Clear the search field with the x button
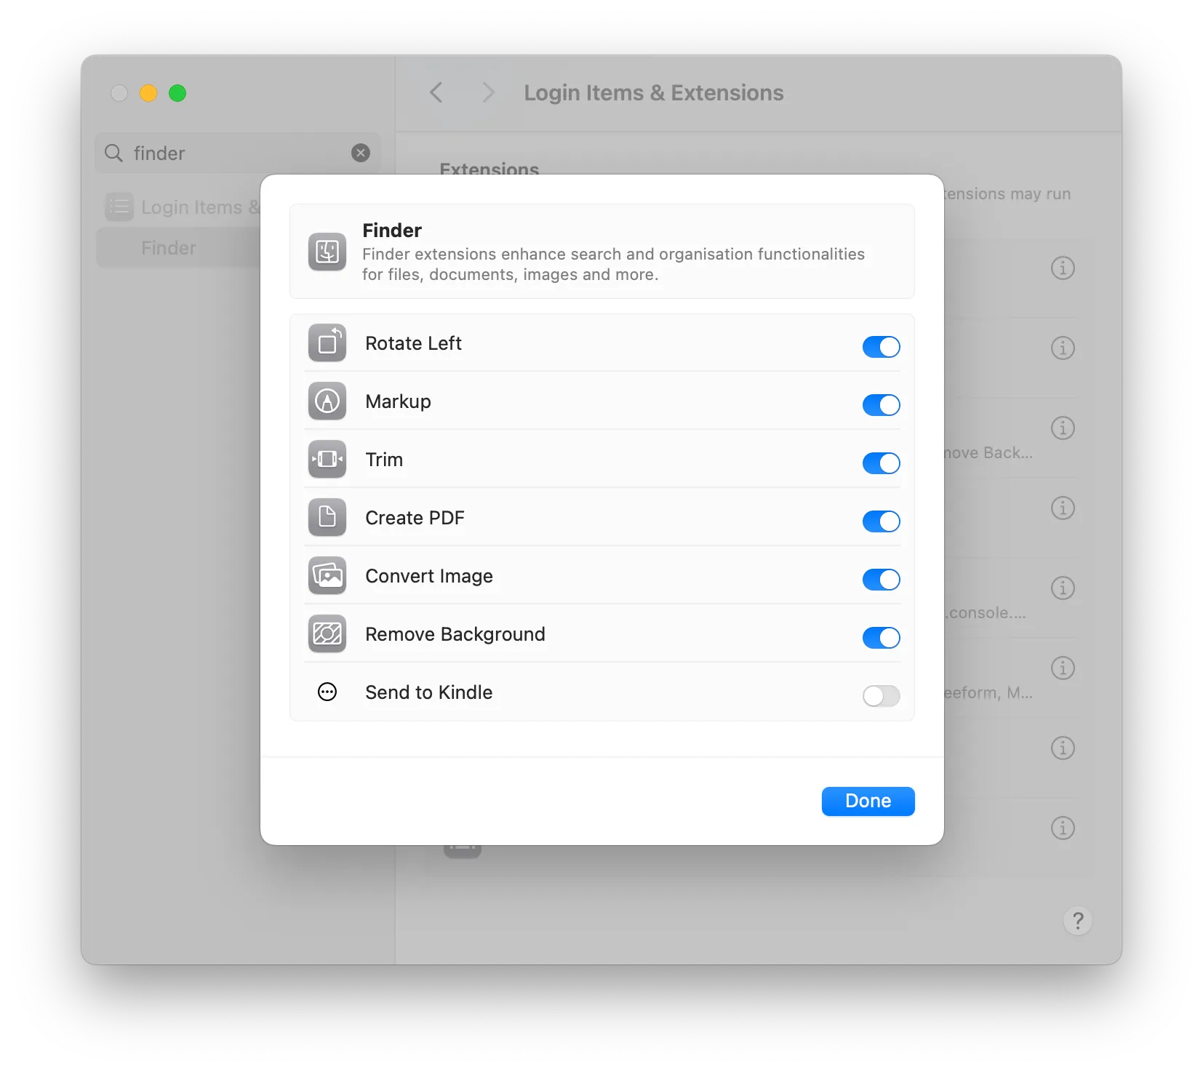This screenshot has height=1072, width=1203. click(361, 153)
